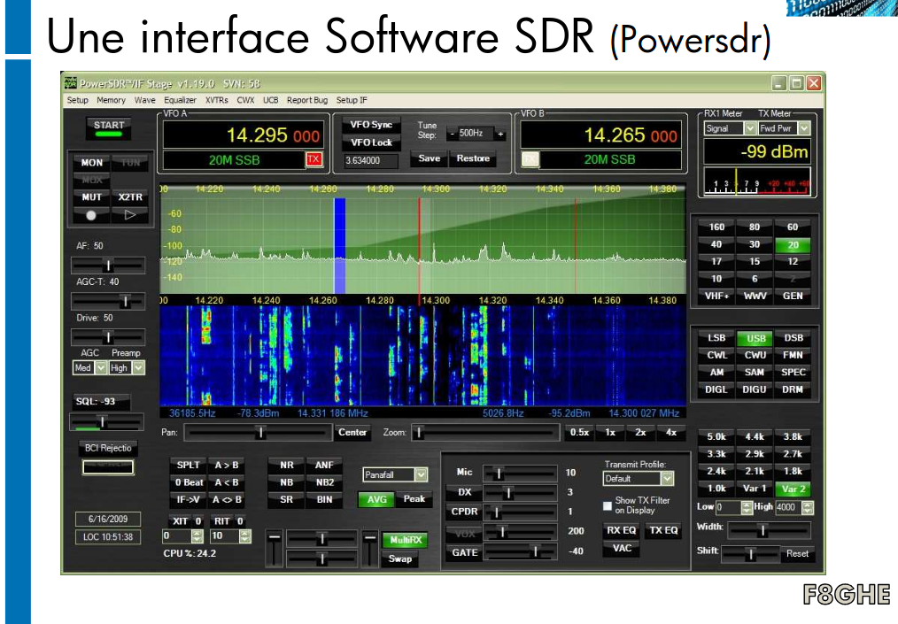Viewport: 898px width, 624px height.
Task: Increase tune step with plus button
Action: (x=500, y=134)
